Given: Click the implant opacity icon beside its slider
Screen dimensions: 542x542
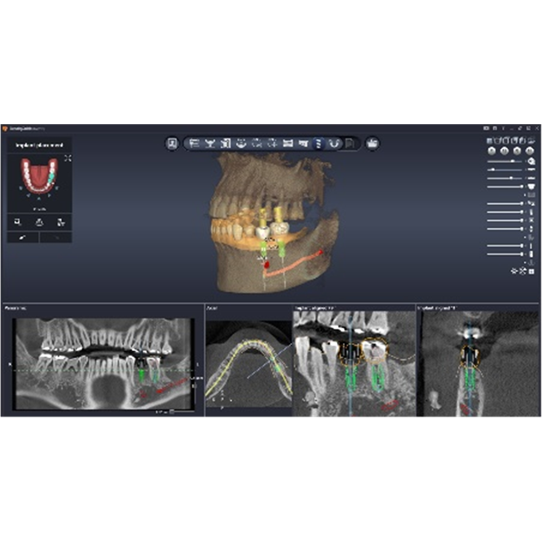Looking at the screenshot, I should tap(531, 228).
